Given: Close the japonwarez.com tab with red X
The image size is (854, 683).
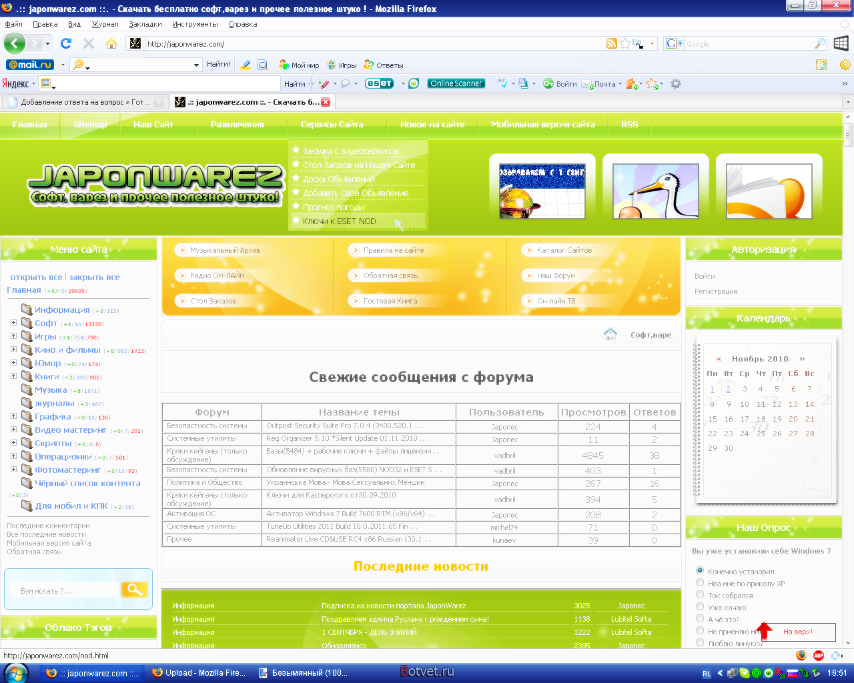Looking at the screenshot, I should tap(326, 102).
